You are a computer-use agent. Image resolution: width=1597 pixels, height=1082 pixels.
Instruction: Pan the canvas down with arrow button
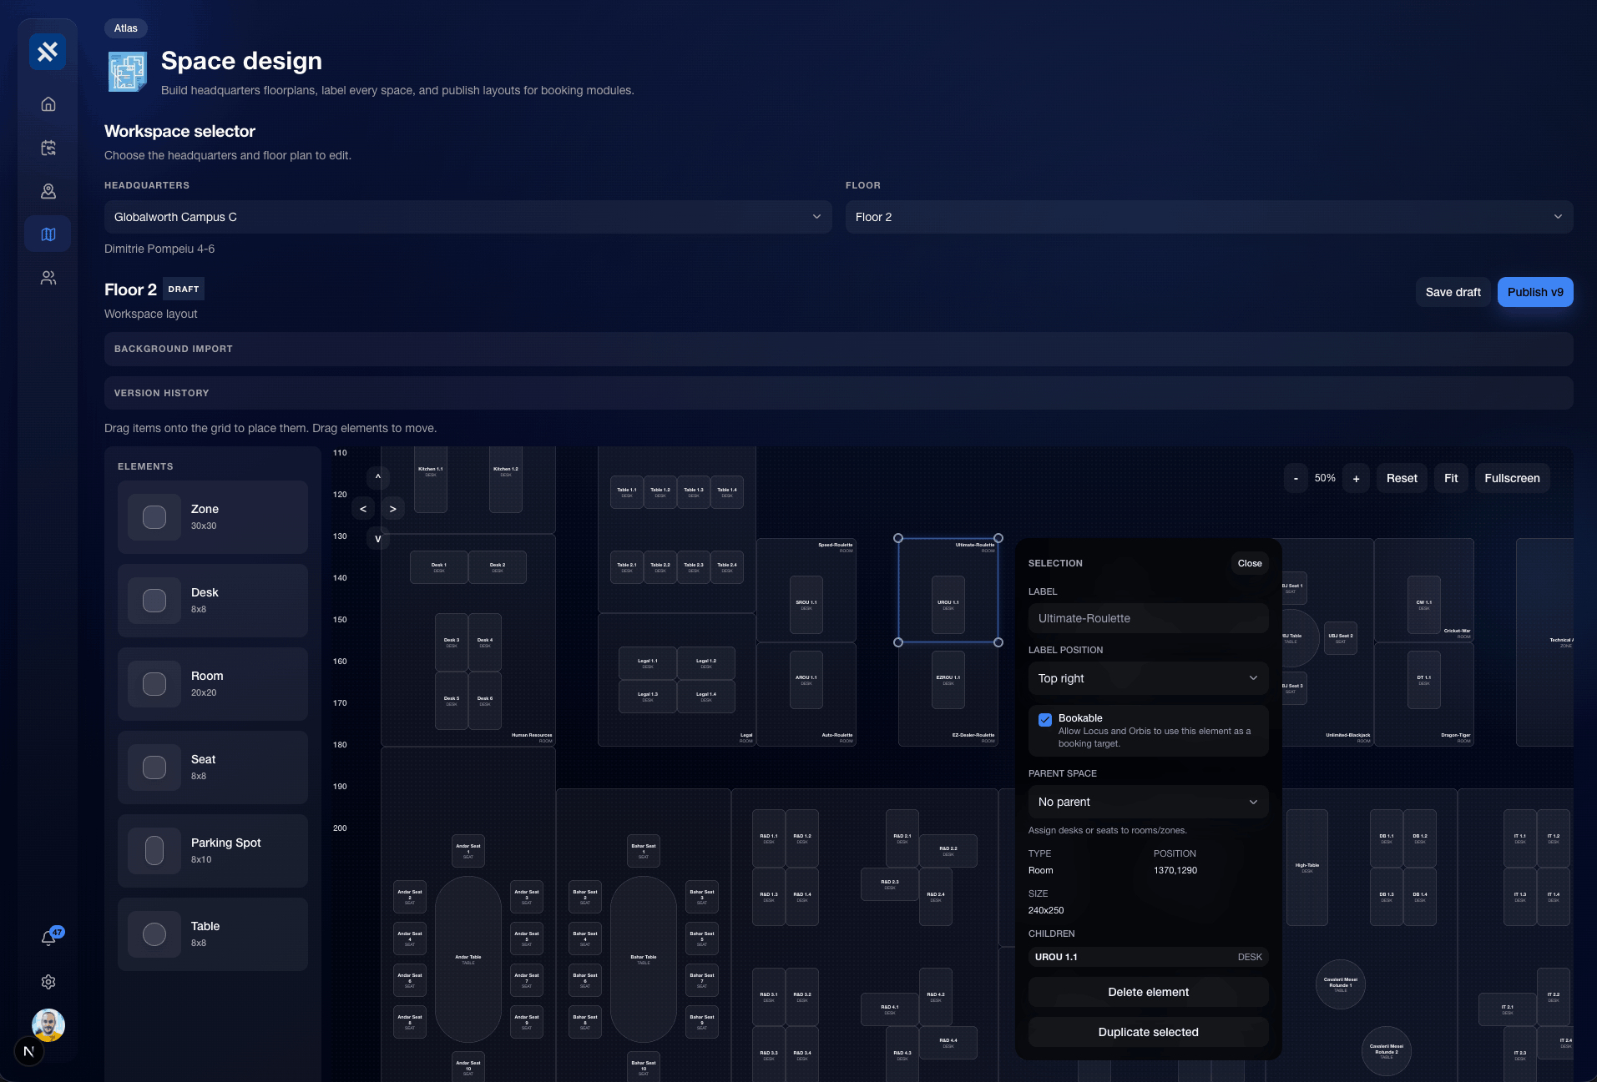point(378,539)
